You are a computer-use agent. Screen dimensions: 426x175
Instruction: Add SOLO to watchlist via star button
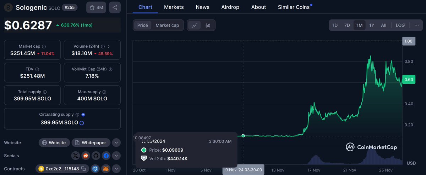click(x=96, y=7)
